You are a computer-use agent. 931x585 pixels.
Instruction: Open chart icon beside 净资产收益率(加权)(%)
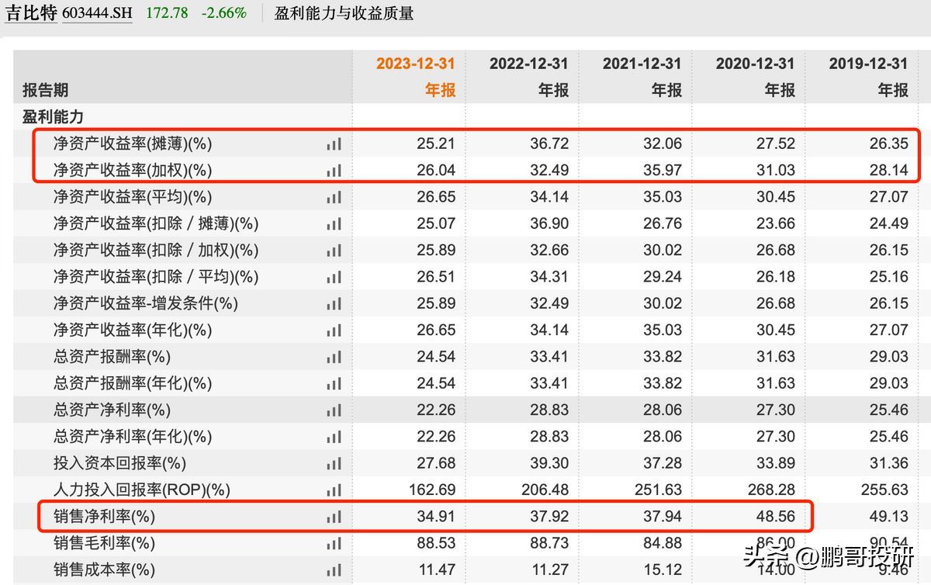(x=334, y=170)
